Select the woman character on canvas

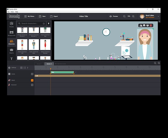(x=145, y=44)
